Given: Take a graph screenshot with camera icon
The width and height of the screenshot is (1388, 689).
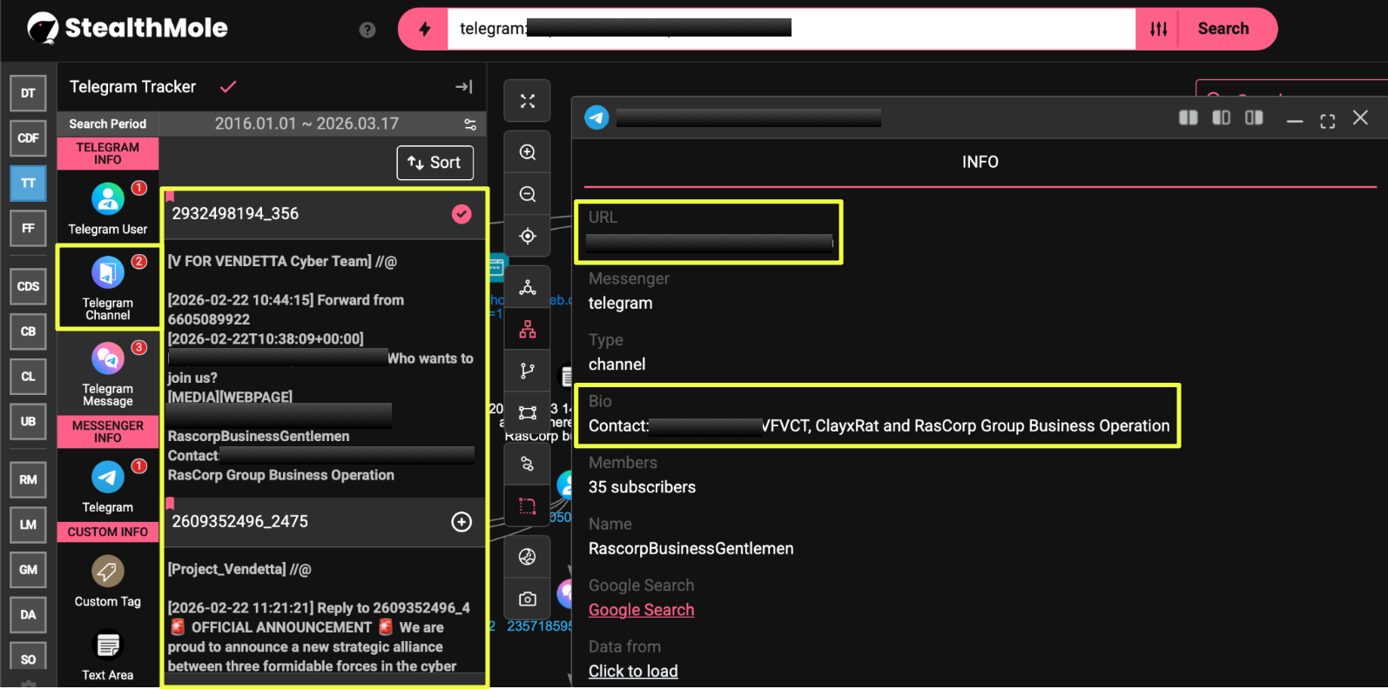Looking at the screenshot, I should [527, 599].
